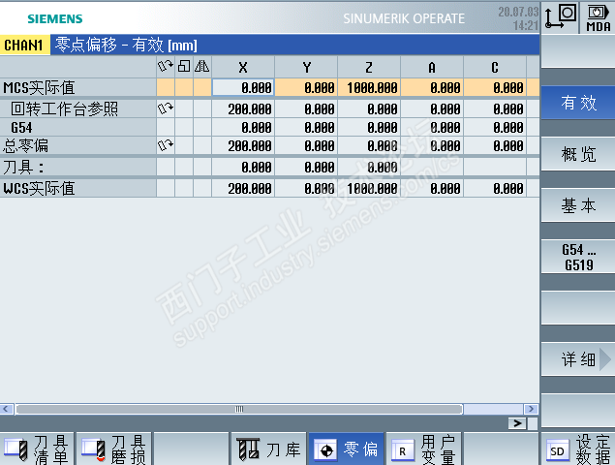Click WCS实际值 Z value 1000.000
This screenshot has width=615, height=465.
tap(369, 188)
